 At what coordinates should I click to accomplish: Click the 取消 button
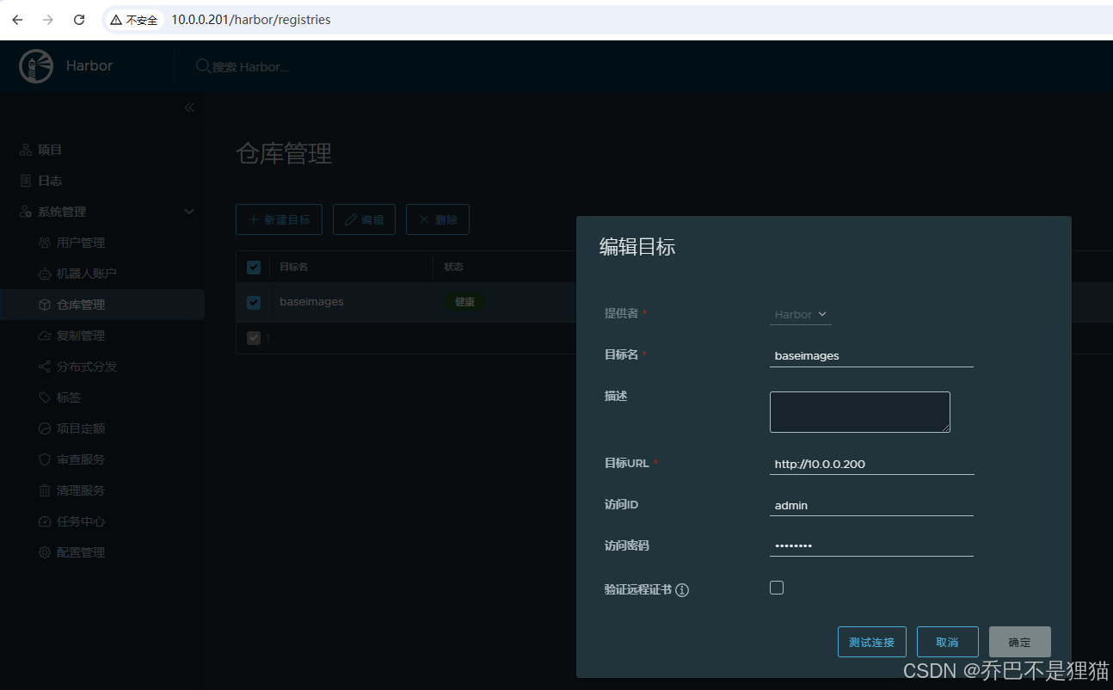(x=948, y=642)
